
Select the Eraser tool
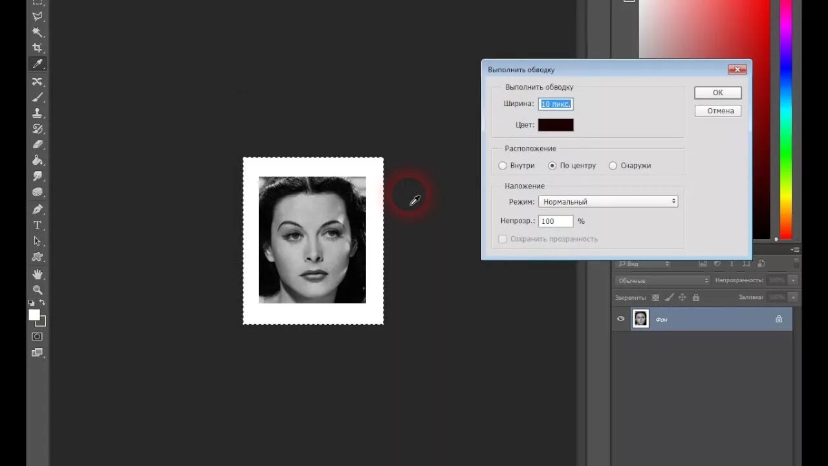coord(38,144)
